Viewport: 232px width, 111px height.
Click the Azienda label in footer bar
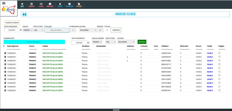116,110
